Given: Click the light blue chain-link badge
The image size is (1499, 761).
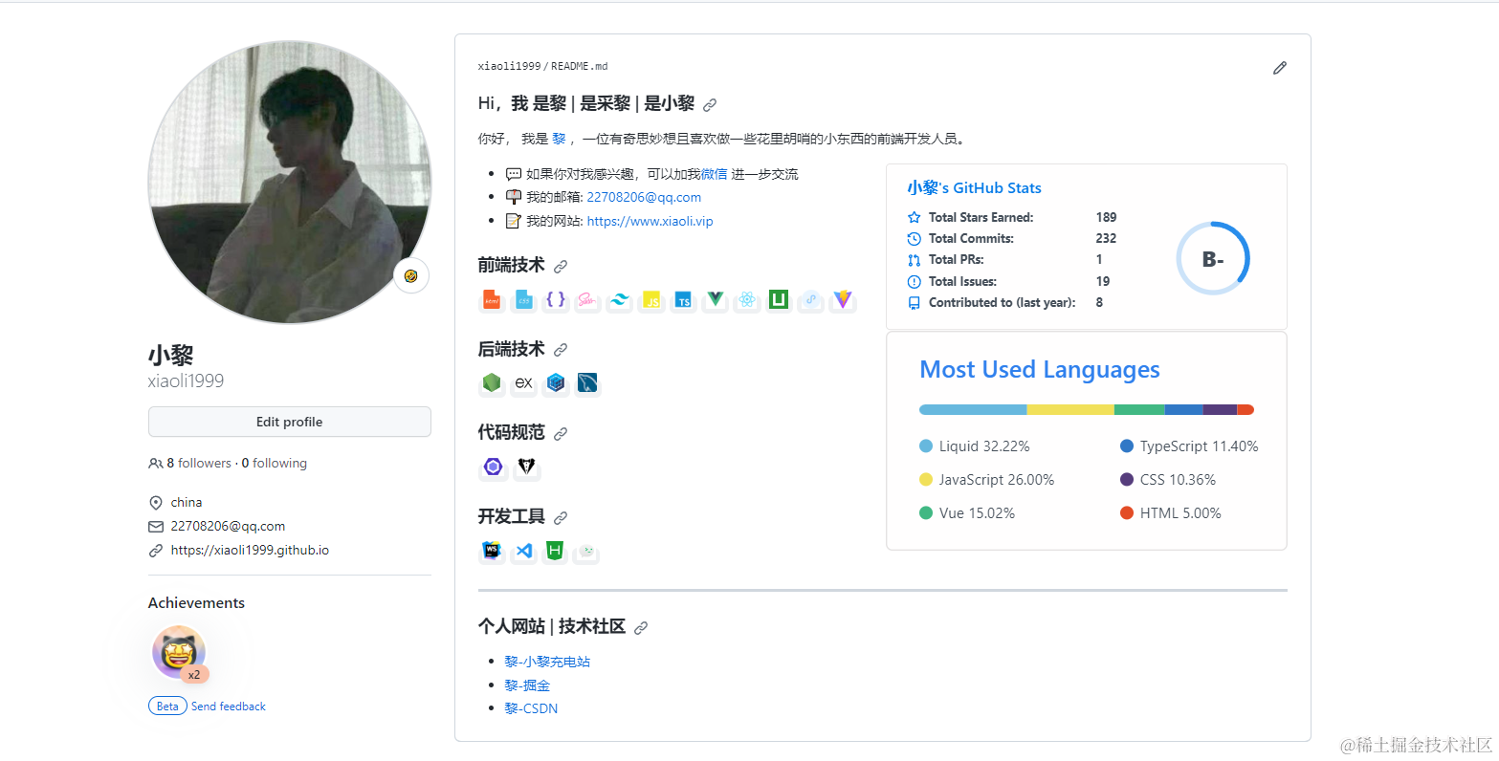Looking at the screenshot, I should pyautogui.click(x=810, y=300).
